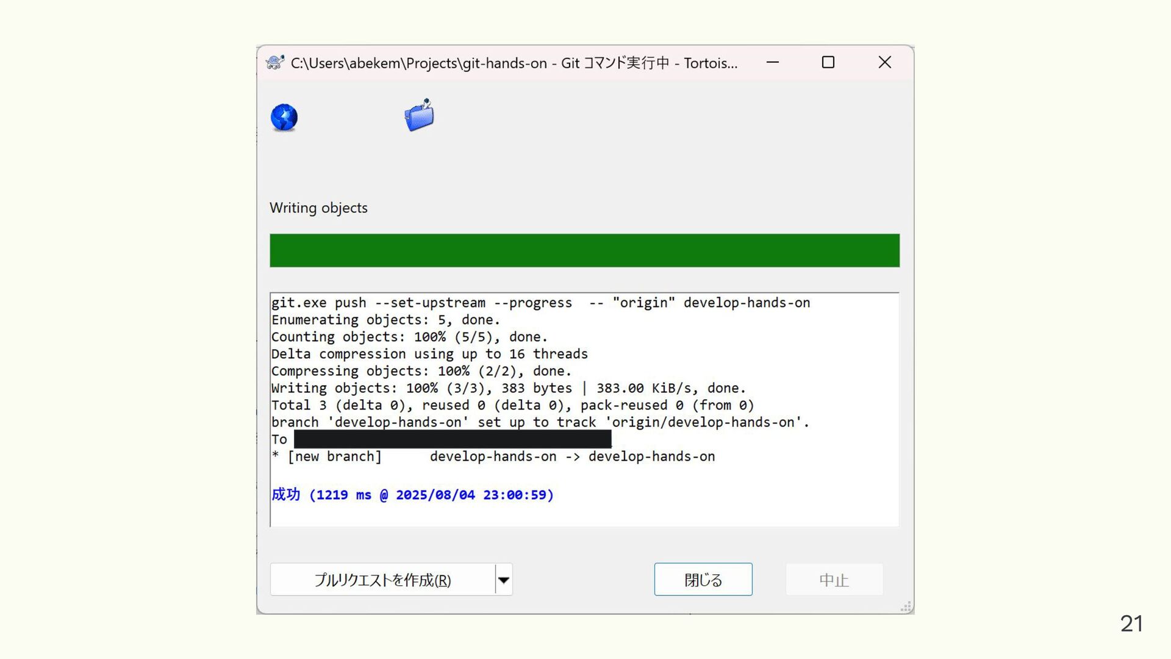Image resolution: width=1171 pixels, height=659 pixels.
Task: Minimize the Git command progress window
Action: pos(773,62)
